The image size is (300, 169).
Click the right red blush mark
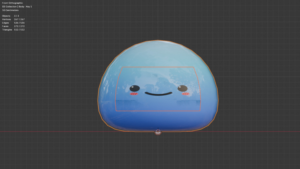point(185,94)
